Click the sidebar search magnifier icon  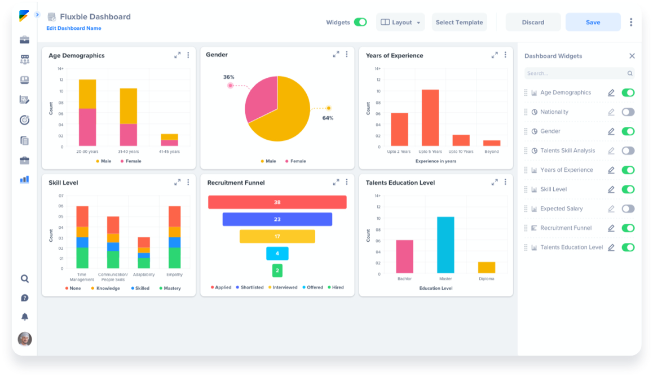(x=25, y=279)
